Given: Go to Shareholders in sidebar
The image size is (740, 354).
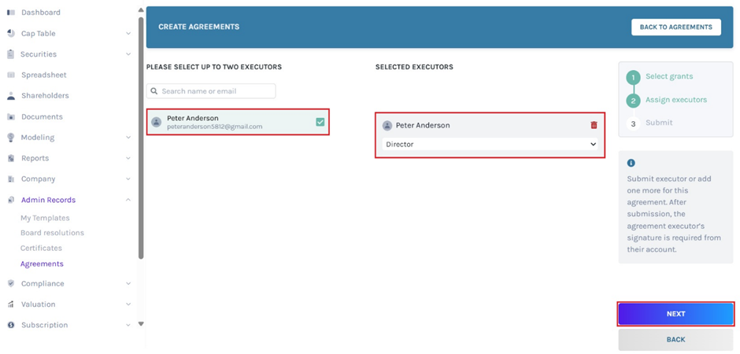Looking at the screenshot, I should click(x=45, y=96).
